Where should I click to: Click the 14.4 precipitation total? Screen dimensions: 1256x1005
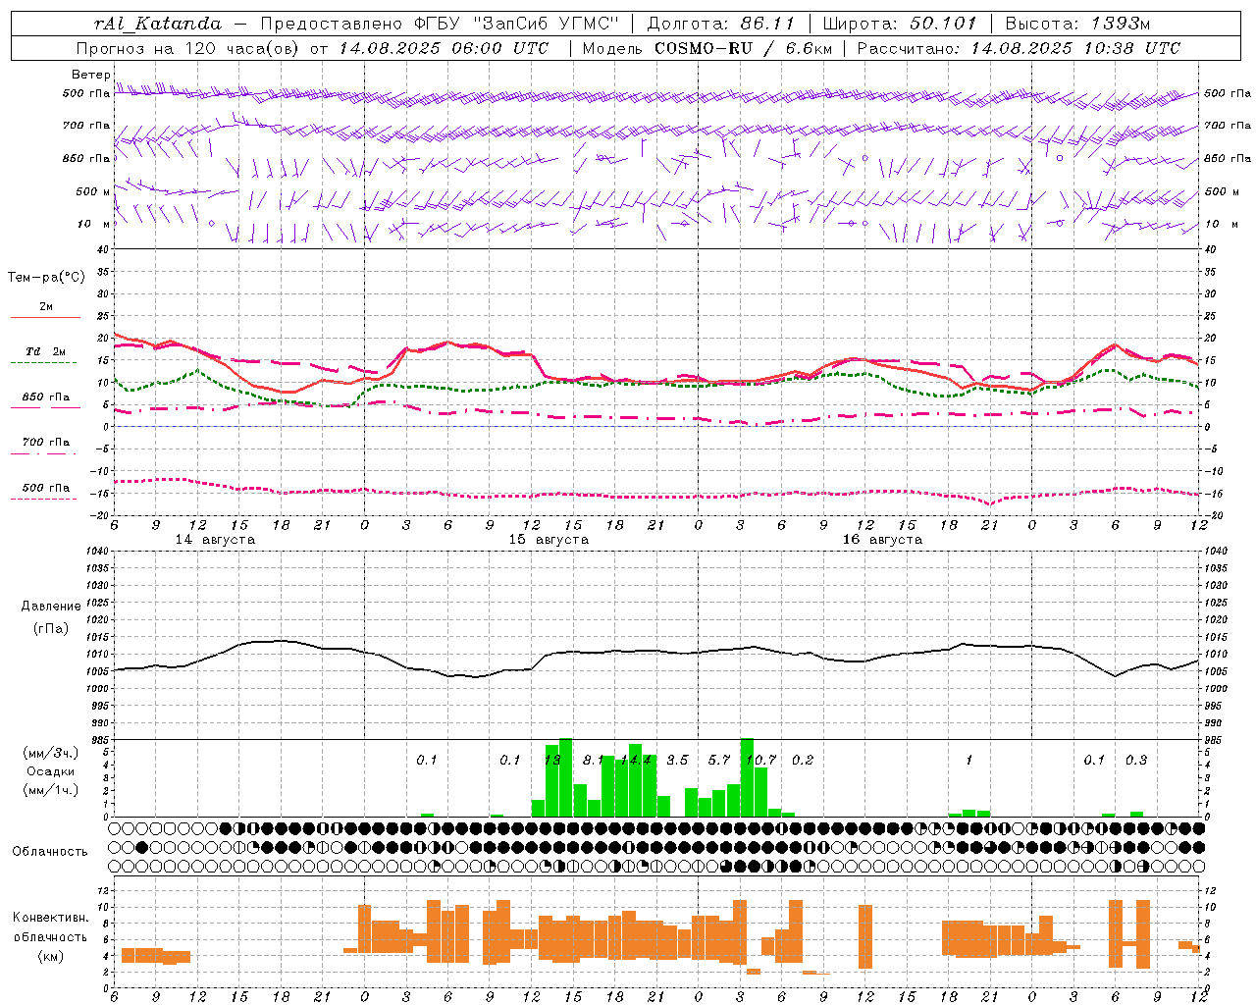pyautogui.click(x=636, y=761)
